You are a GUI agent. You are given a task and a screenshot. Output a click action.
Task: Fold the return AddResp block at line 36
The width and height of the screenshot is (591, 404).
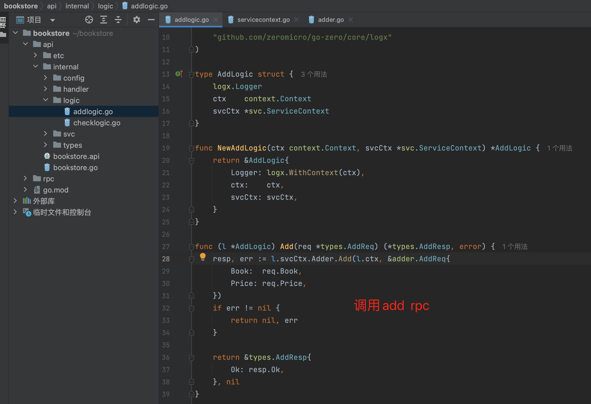coord(192,358)
